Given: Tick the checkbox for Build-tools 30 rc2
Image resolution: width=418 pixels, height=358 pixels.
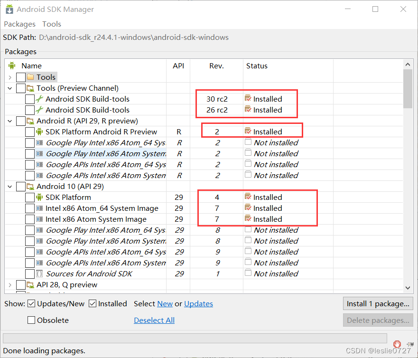Looking at the screenshot, I should pyautogui.click(x=30, y=99).
